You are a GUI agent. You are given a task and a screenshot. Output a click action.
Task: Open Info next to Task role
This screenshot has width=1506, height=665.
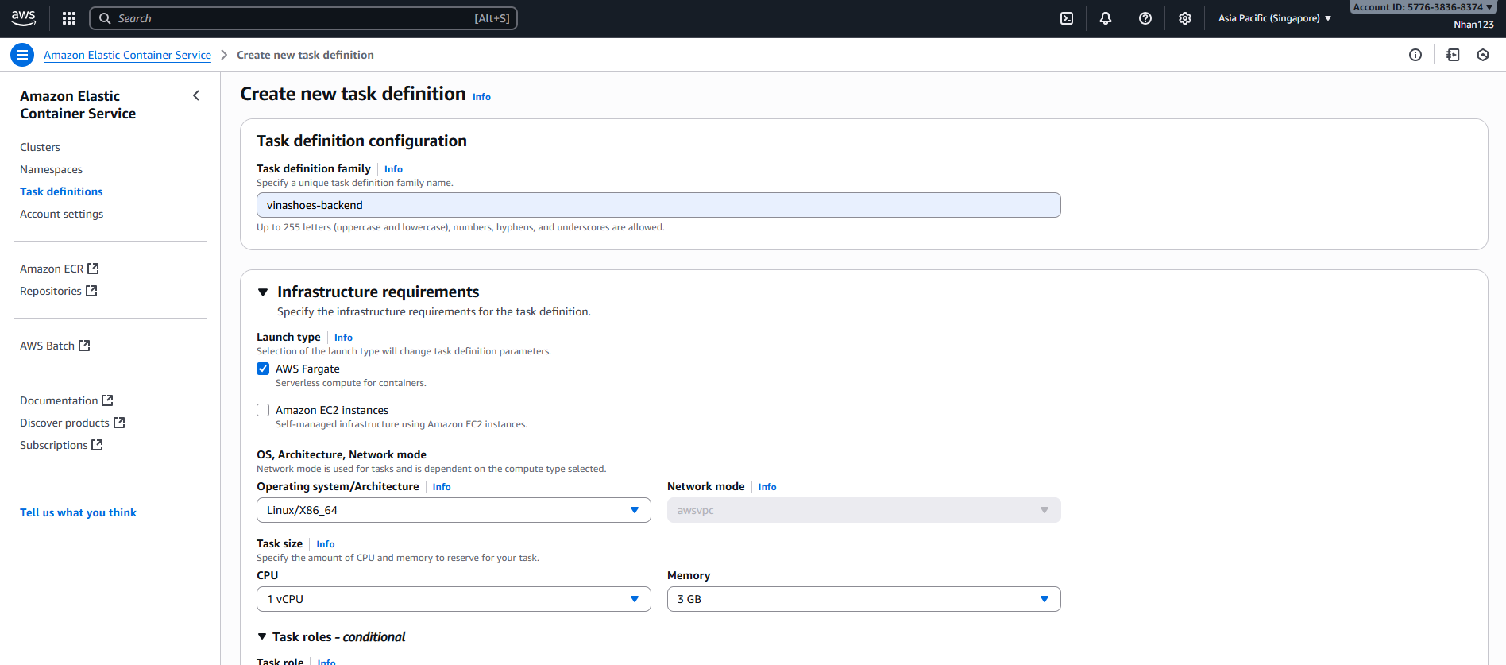click(x=326, y=661)
